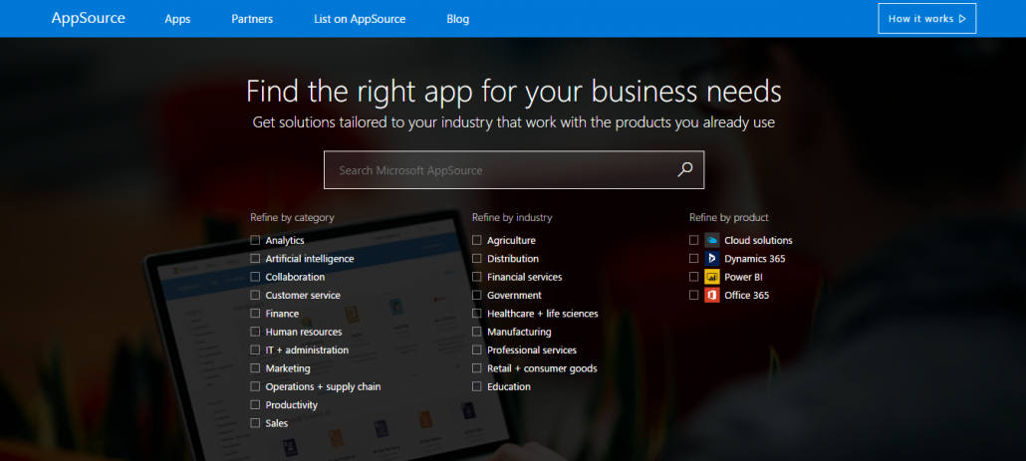Enable the Collaboration category filter
The width and height of the screenshot is (1026, 461).
[255, 277]
